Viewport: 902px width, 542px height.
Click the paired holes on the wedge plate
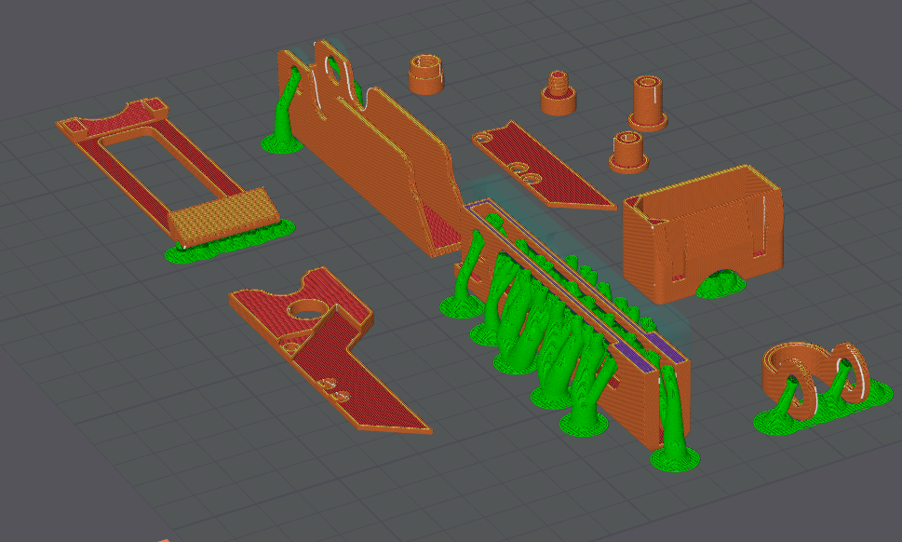525,174
